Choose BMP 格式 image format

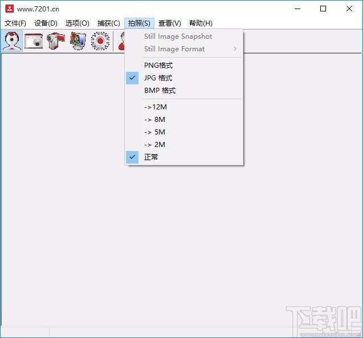click(184, 90)
